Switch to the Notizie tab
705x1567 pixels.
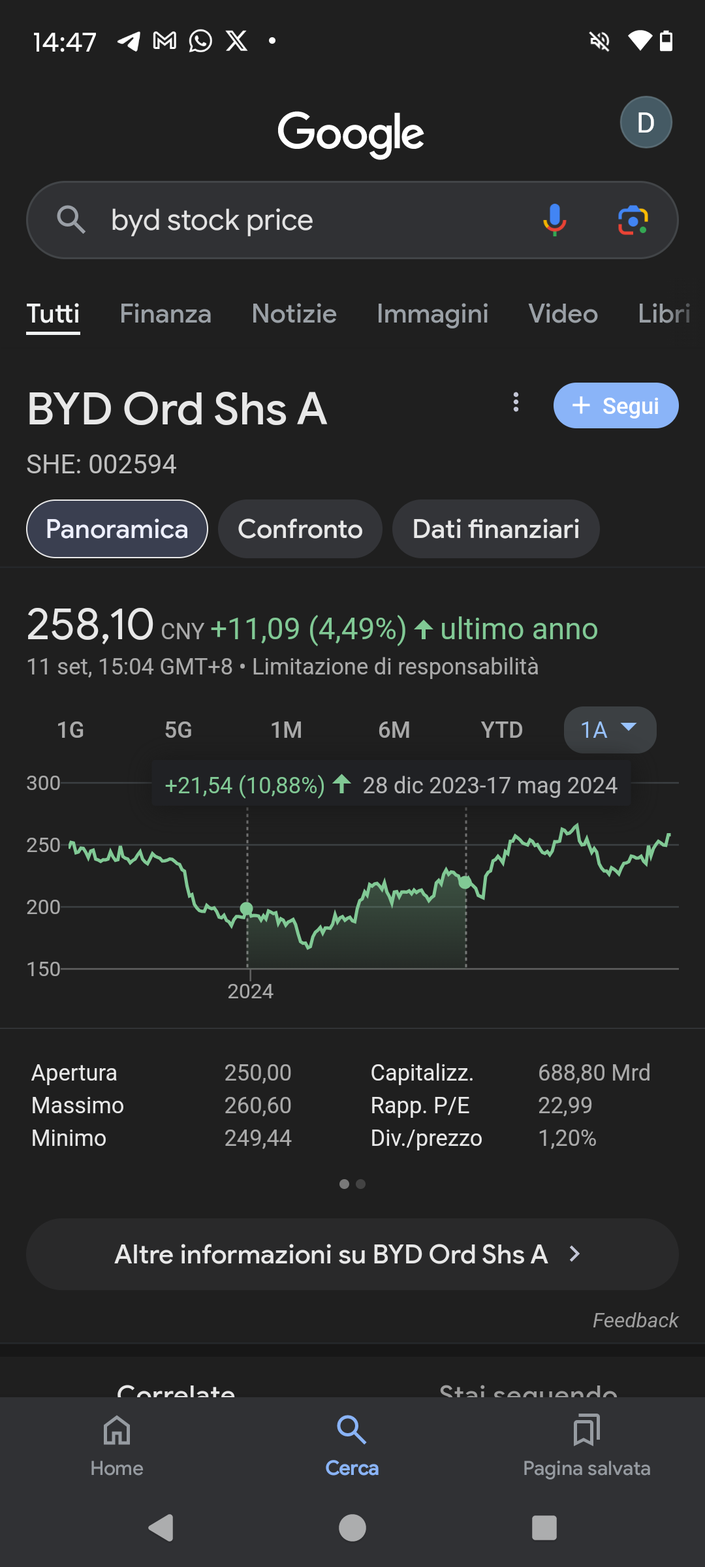tap(294, 314)
